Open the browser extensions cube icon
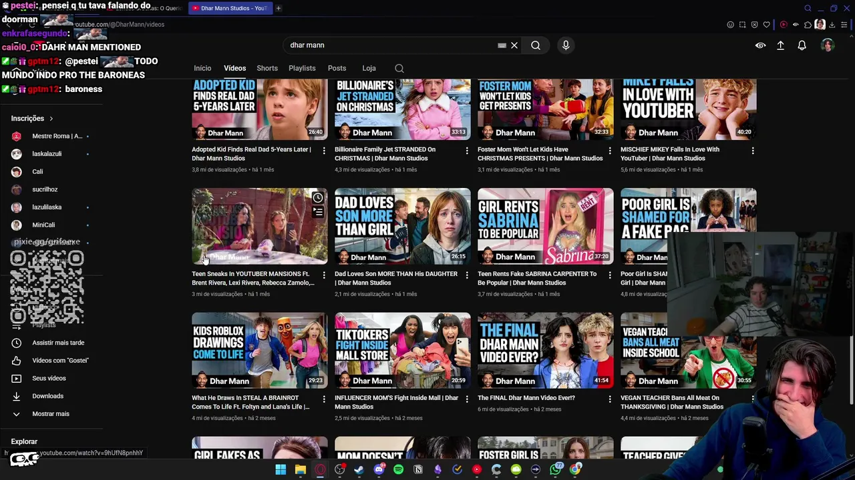855x480 pixels. click(x=808, y=25)
